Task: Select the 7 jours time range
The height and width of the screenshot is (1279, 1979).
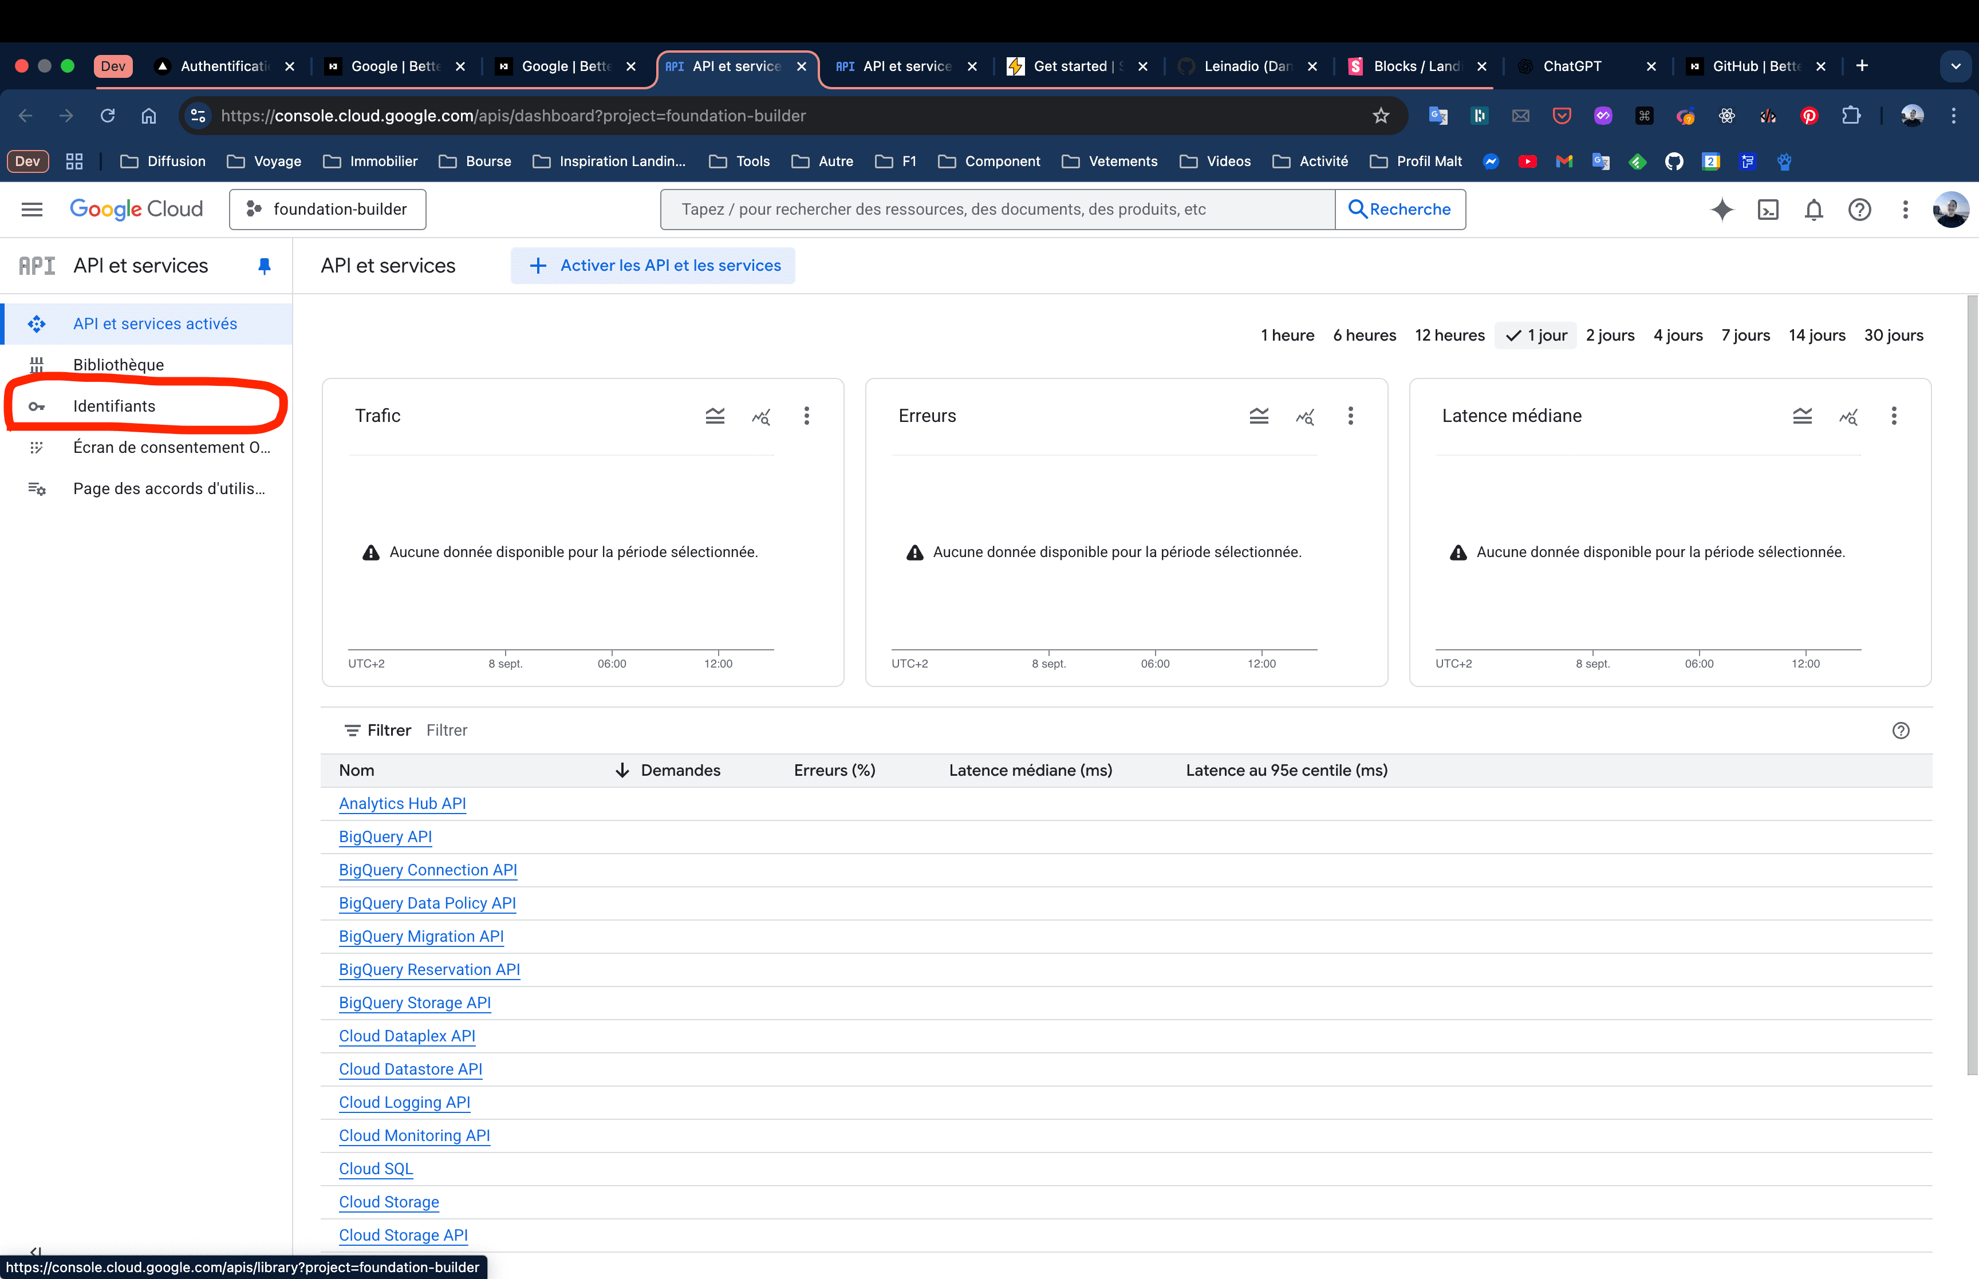Action: tap(1745, 335)
